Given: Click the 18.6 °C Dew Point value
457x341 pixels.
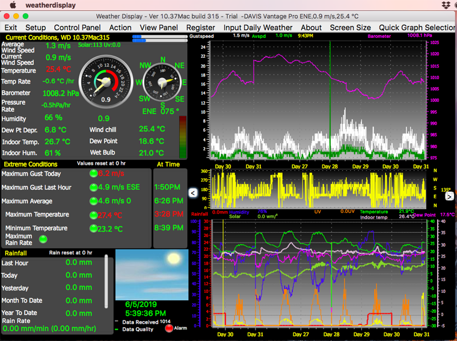Looking at the screenshot, I should click(152, 141).
